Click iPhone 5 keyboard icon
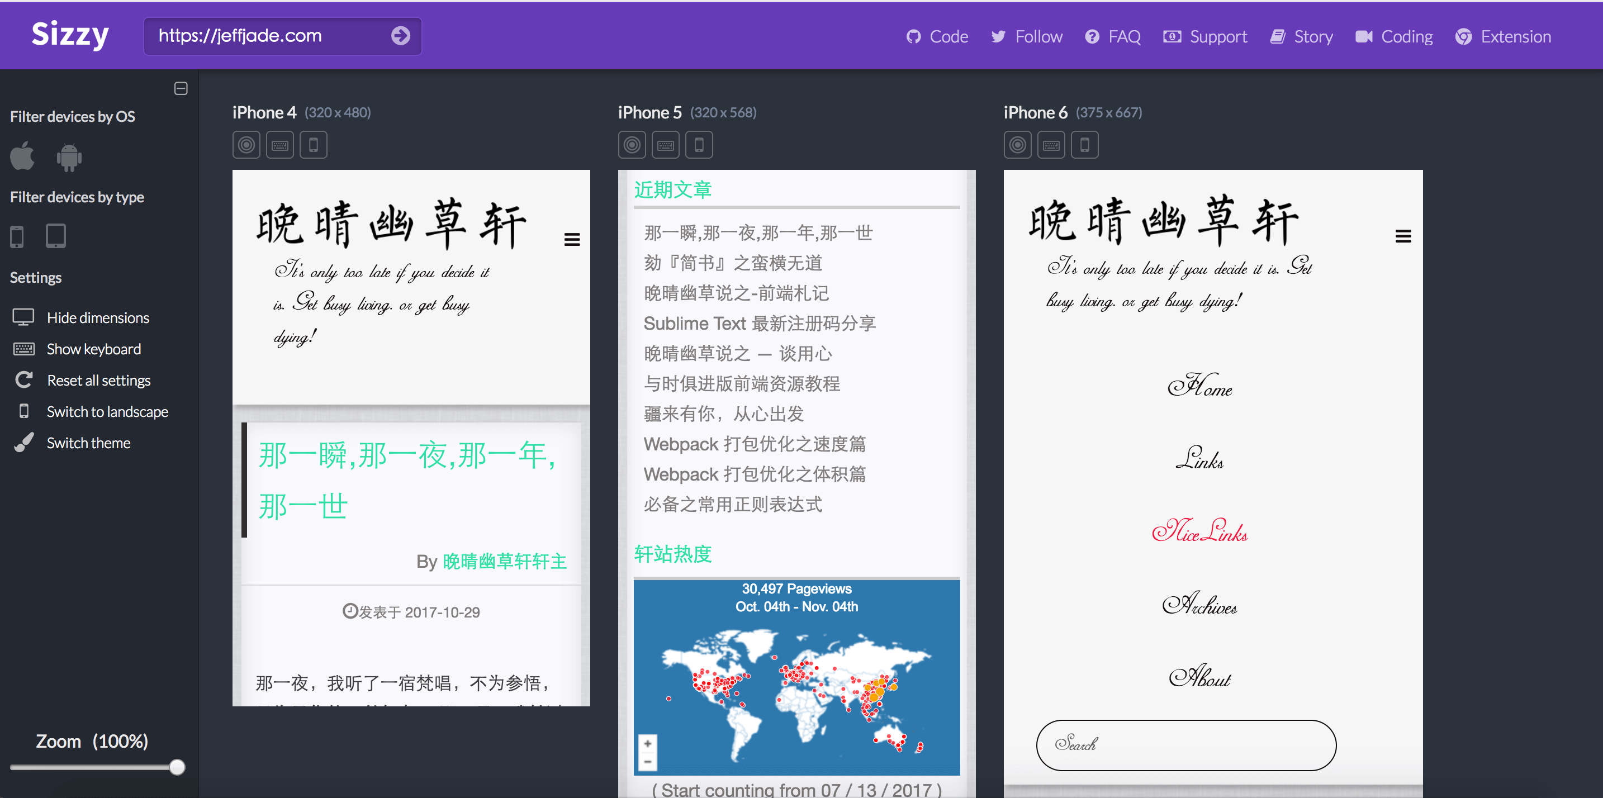The width and height of the screenshot is (1603, 798). coord(665,145)
